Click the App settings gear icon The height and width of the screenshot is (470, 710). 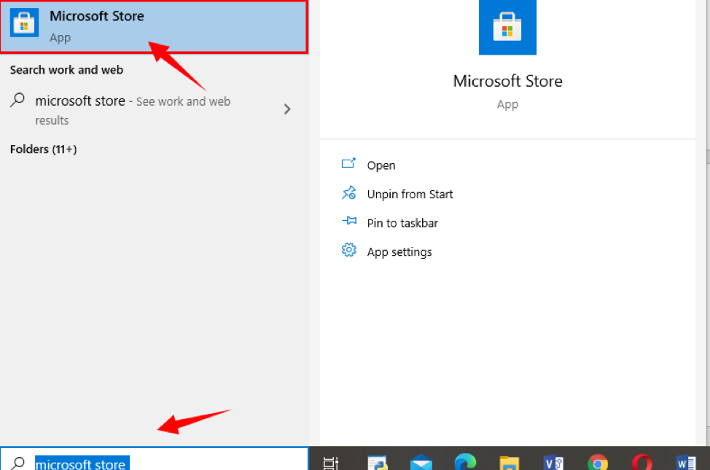[x=348, y=250]
